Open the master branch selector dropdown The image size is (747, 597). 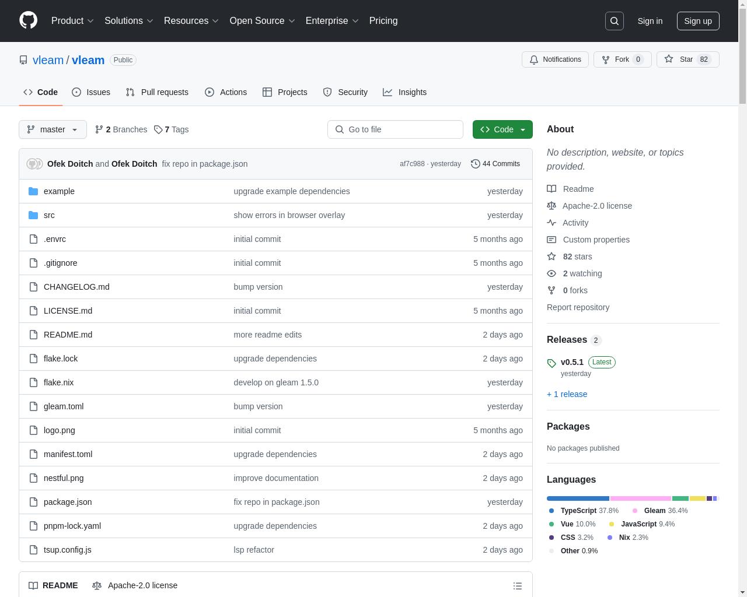(53, 129)
